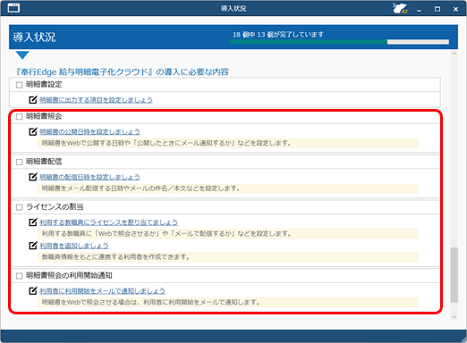Open the AI assistant icon in title bar
467x343 pixels.
(400, 8)
